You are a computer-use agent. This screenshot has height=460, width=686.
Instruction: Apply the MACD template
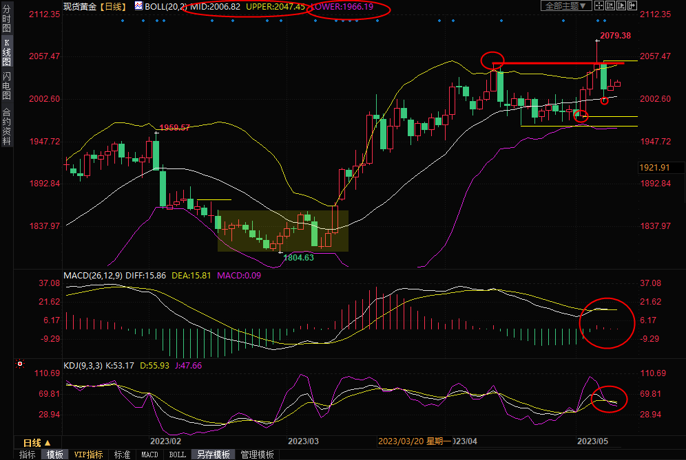[149, 454]
